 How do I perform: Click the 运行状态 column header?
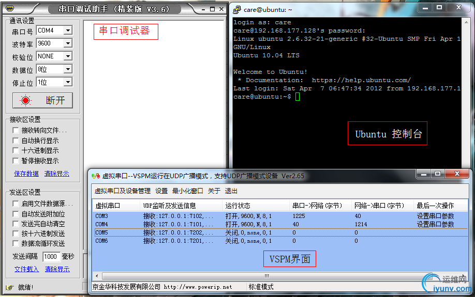click(x=256, y=206)
